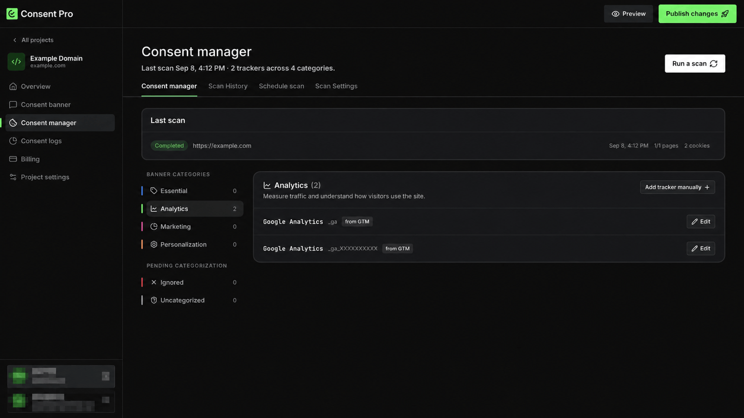Click the Run a scan button
This screenshot has height=418, width=744.
(x=695, y=64)
